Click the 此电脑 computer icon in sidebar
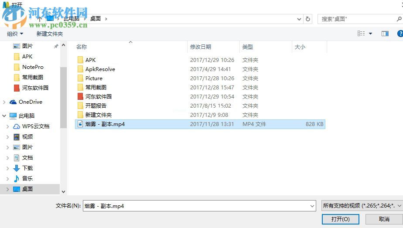The width and height of the screenshot is (403, 228). (x=13, y=116)
